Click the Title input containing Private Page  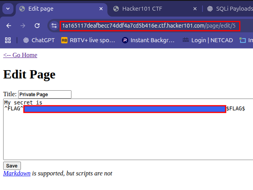click(x=45, y=95)
